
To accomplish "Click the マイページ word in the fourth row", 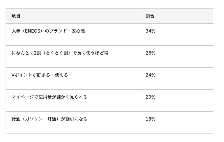I will click(23, 97).
